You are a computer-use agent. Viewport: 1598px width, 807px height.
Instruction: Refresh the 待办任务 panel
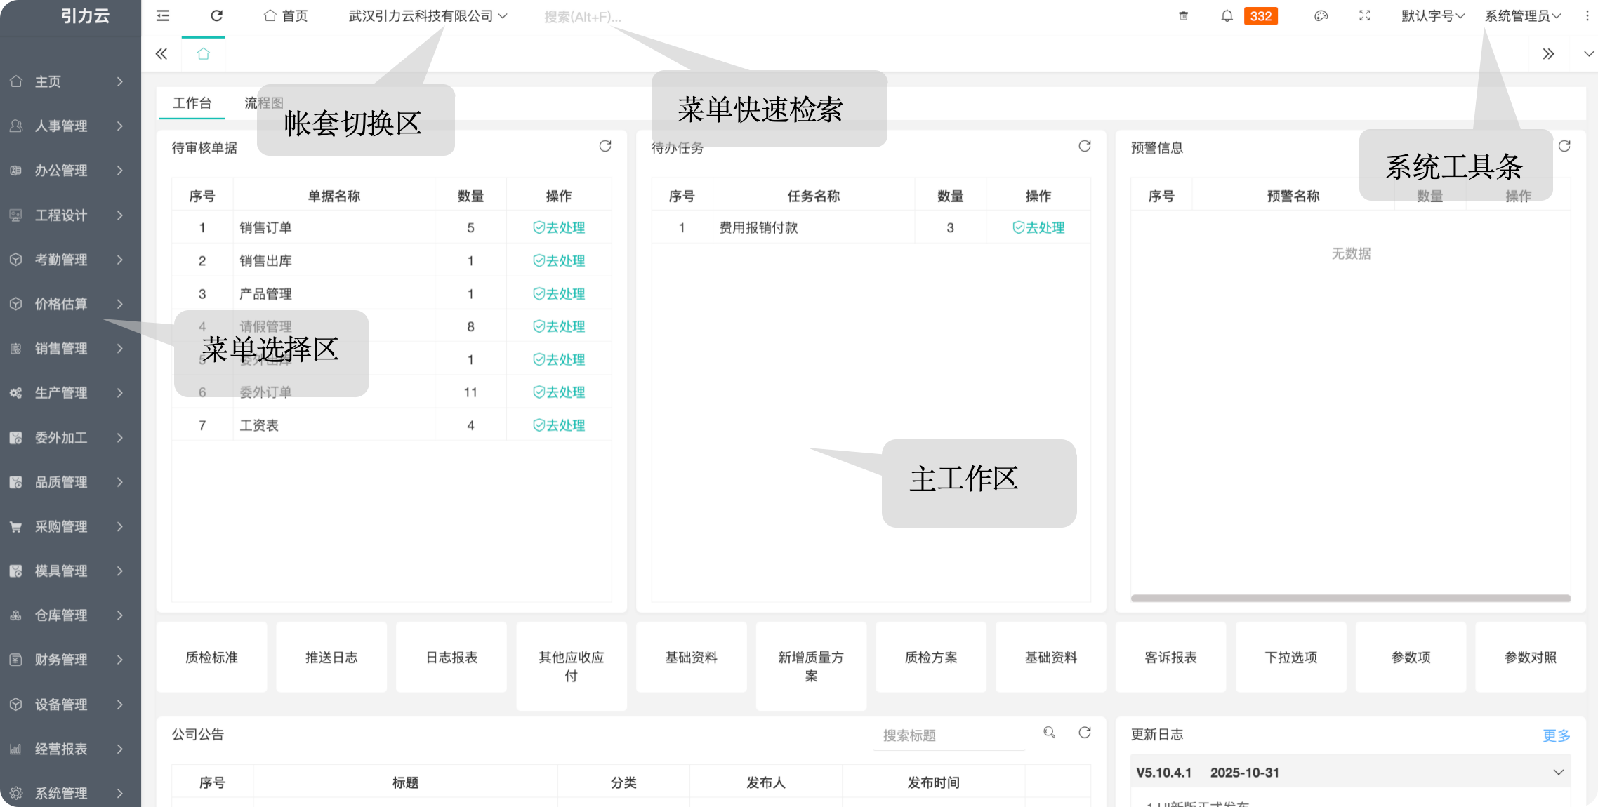(x=1084, y=146)
